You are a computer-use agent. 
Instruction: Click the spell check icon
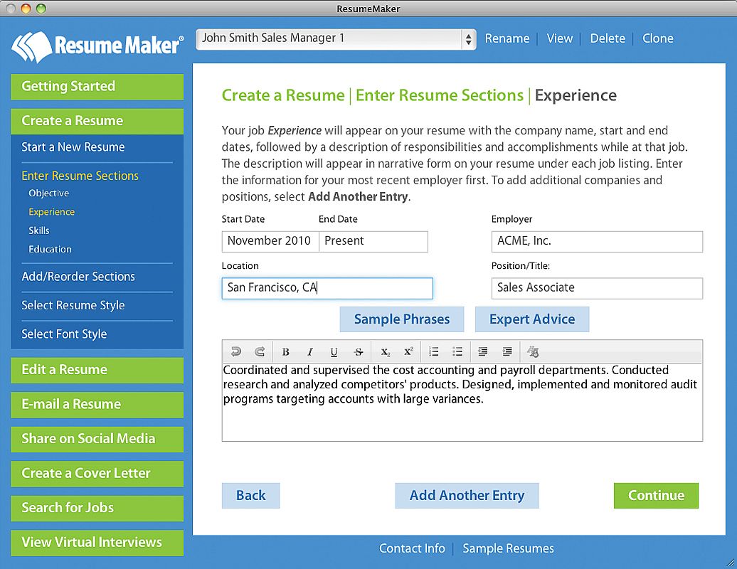pyautogui.click(x=533, y=351)
